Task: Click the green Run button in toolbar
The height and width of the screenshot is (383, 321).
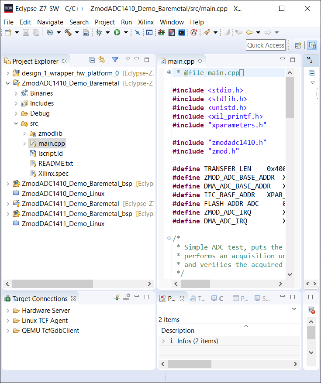Action: (117, 32)
